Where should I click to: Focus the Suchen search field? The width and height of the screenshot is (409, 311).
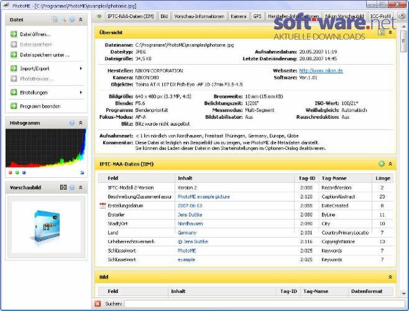[x=265, y=304]
